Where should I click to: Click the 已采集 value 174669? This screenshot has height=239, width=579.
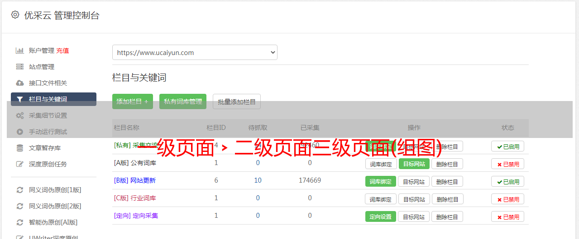(x=310, y=180)
